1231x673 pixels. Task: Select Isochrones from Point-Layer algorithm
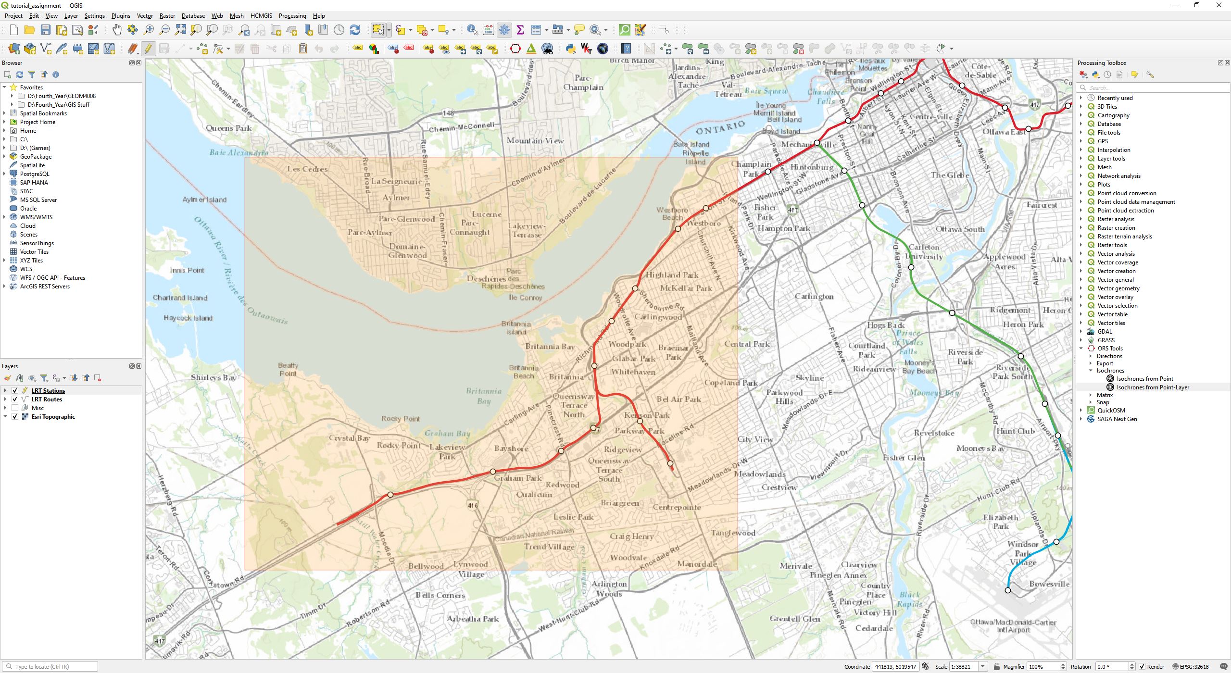pos(1152,387)
